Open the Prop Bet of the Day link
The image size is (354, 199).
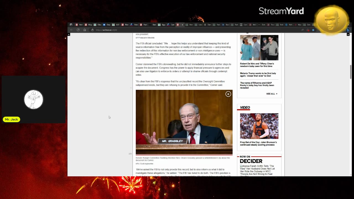coord(258,143)
